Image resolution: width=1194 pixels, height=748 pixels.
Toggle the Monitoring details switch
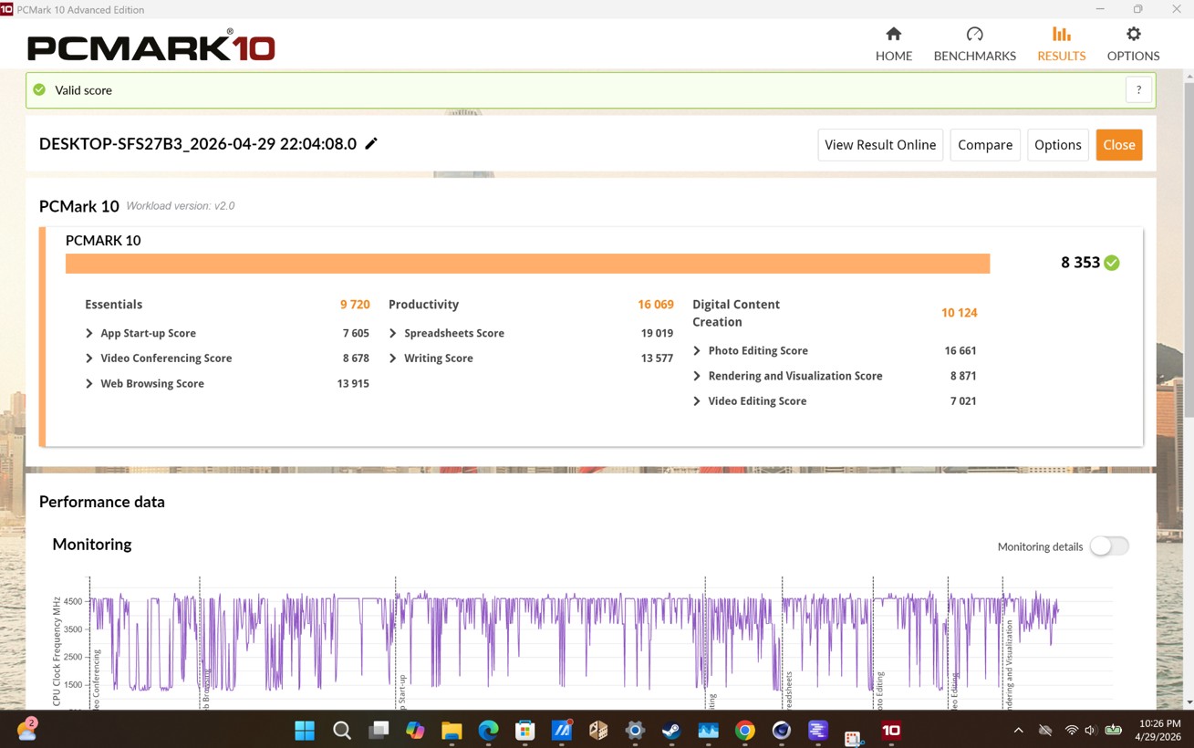[1109, 545]
